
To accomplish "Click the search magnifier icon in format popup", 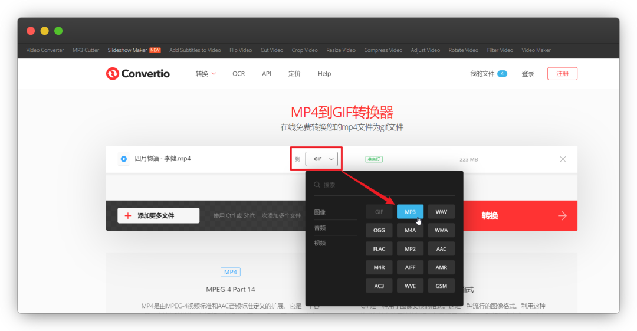I will point(317,185).
